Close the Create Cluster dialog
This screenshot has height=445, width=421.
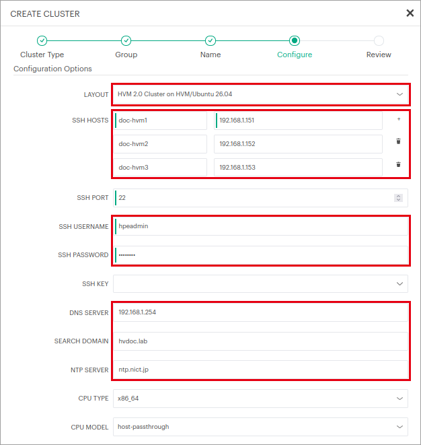[x=410, y=13]
